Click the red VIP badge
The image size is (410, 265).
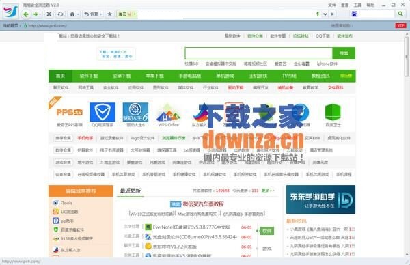click(400, 25)
